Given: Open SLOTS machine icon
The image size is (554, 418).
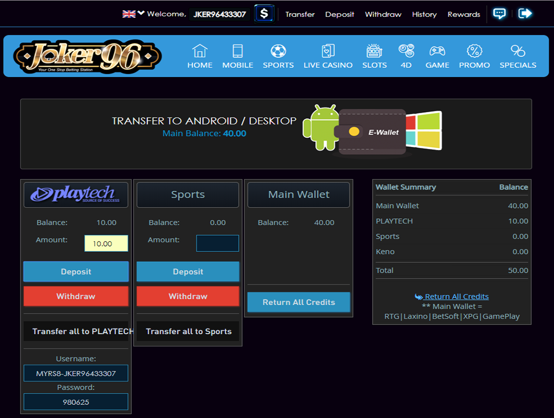Looking at the screenshot, I should pyautogui.click(x=374, y=51).
